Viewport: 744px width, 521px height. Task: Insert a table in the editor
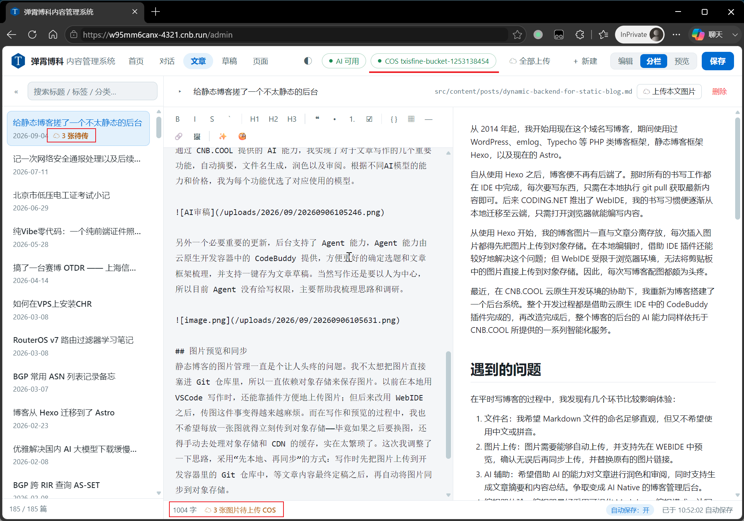[411, 119]
